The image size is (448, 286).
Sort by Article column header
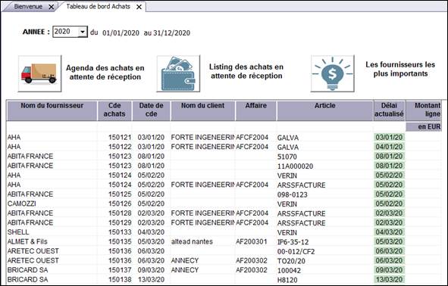[325, 110]
